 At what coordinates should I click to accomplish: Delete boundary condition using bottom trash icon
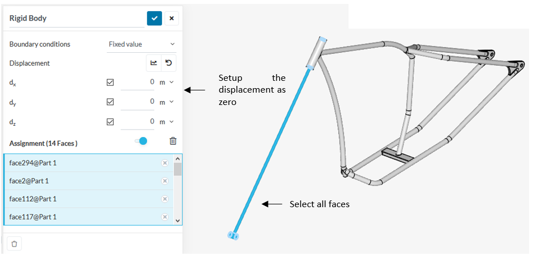point(15,244)
